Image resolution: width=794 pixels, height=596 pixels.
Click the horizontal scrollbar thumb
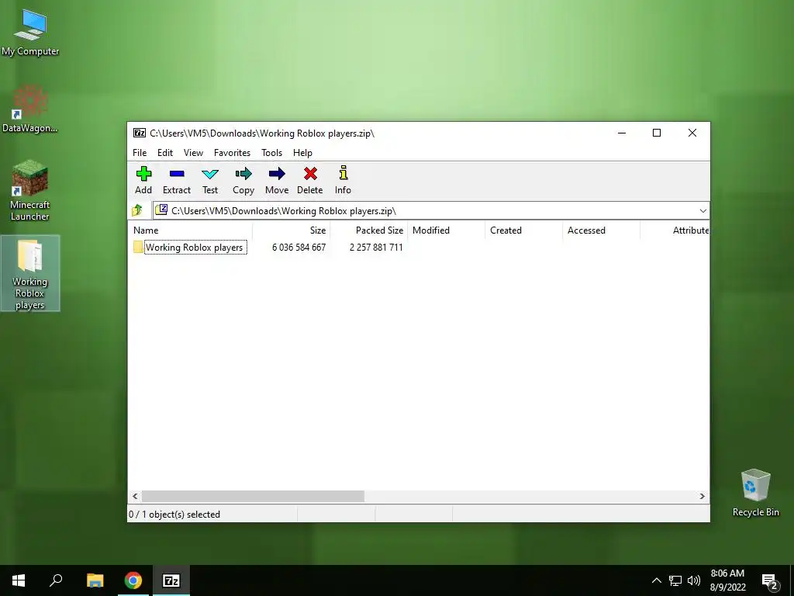(x=253, y=496)
